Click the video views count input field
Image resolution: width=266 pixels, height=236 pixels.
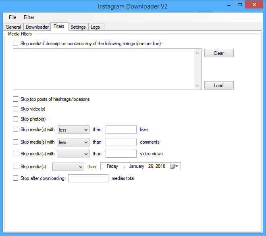121,154
